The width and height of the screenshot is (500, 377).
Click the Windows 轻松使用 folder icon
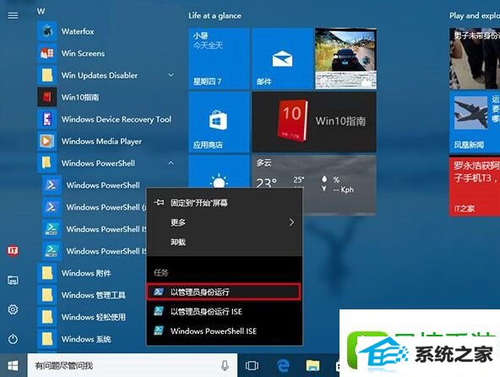click(47, 317)
